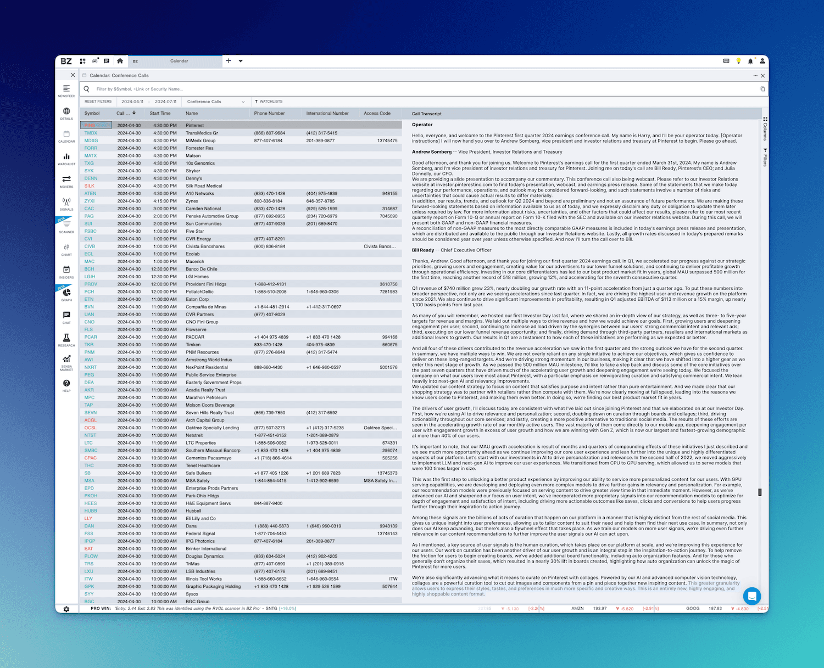Open the Watchlist sidebar tool
The image size is (824, 668).
click(66, 159)
